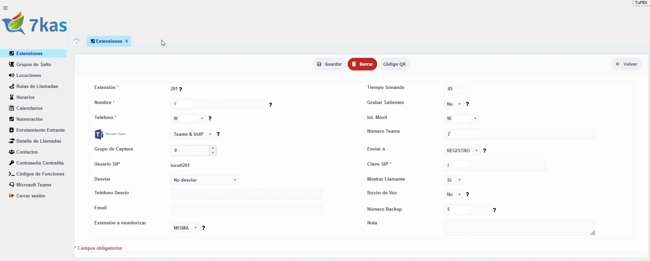This screenshot has height=261, width=650.
Task: Click the red Borrar button
Action: tap(362, 64)
